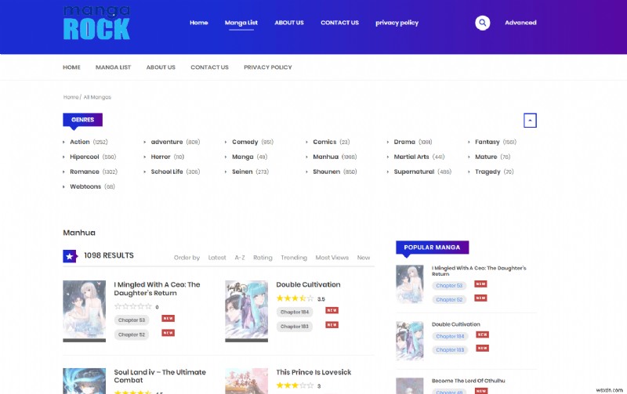Viewport: 627px width, 394px height.
Task: Filter by Hipercool genre
Action: [85, 157]
